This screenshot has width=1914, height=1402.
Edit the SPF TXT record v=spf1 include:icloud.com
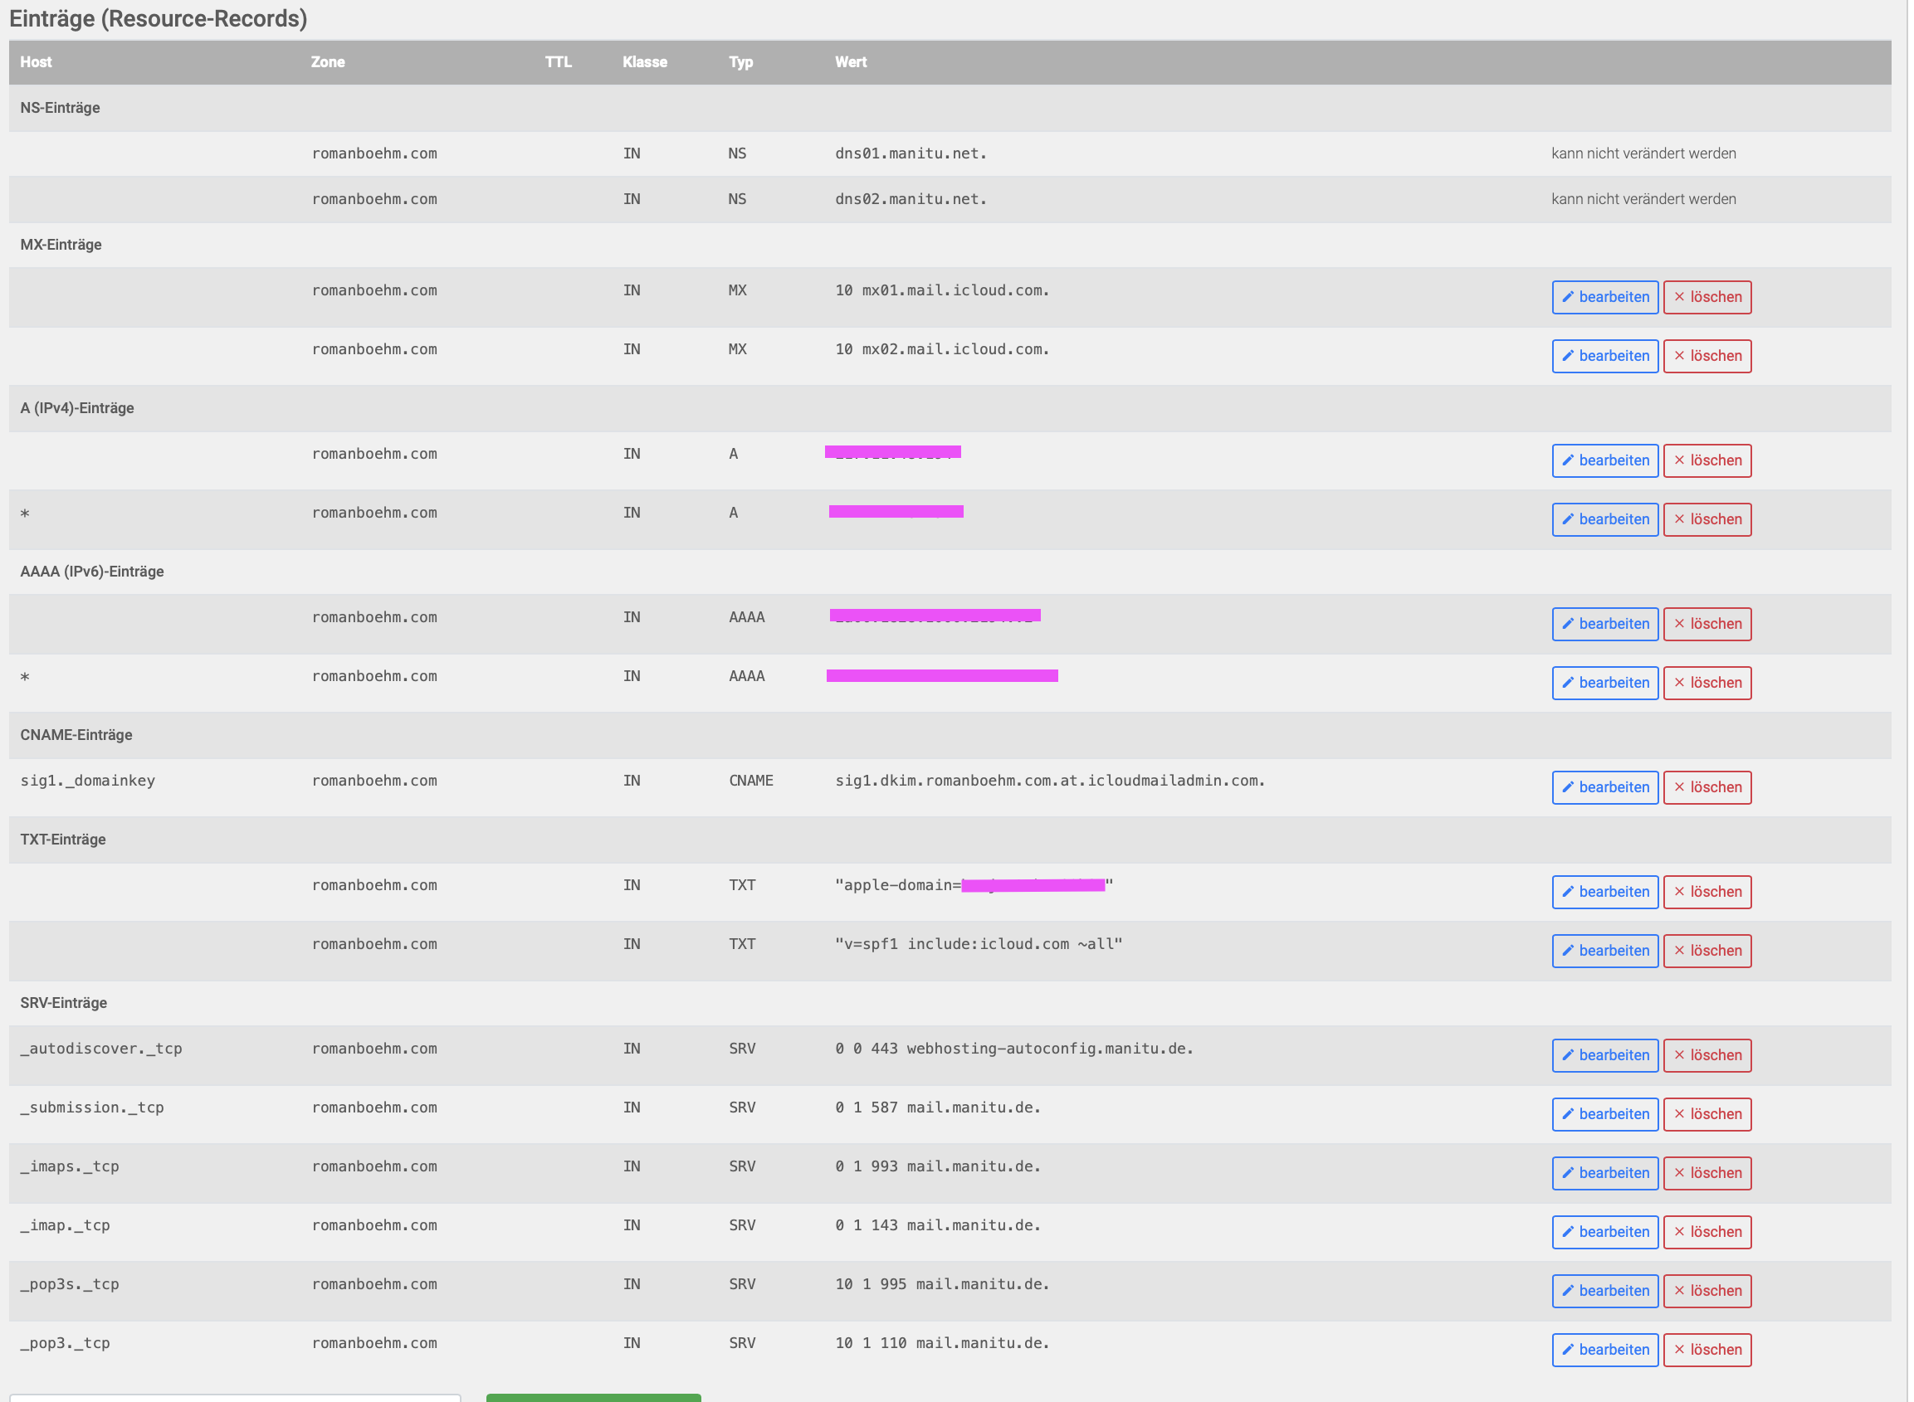click(1605, 951)
